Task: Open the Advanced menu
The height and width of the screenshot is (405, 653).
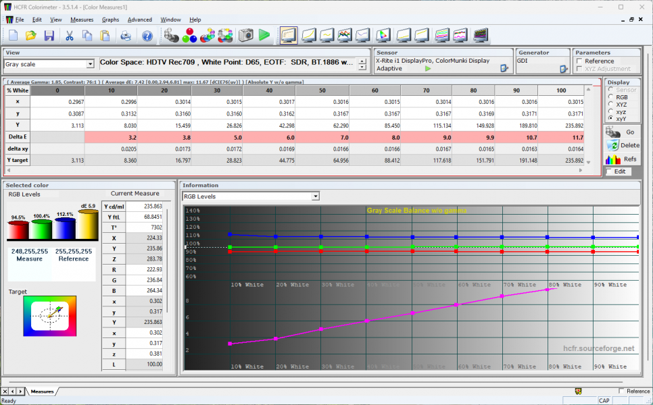Action: tap(140, 20)
